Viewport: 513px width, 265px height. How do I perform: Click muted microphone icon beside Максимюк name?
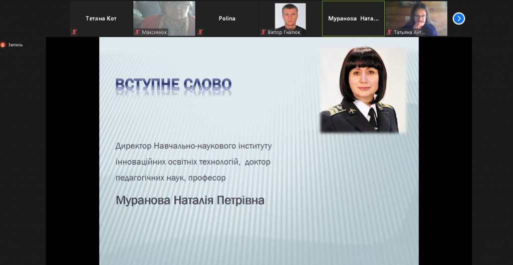coord(137,32)
